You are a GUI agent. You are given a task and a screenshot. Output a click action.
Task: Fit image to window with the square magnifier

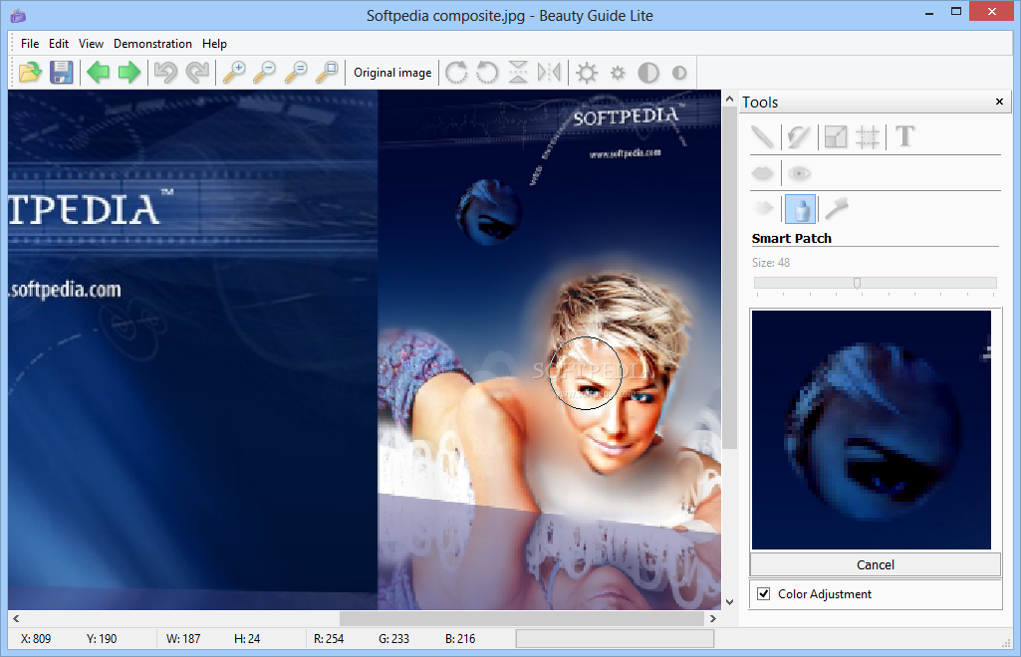click(x=327, y=73)
